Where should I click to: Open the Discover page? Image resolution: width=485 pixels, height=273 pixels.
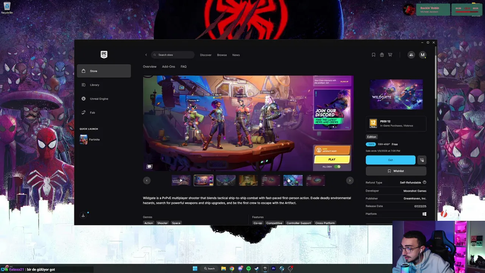pyautogui.click(x=206, y=55)
